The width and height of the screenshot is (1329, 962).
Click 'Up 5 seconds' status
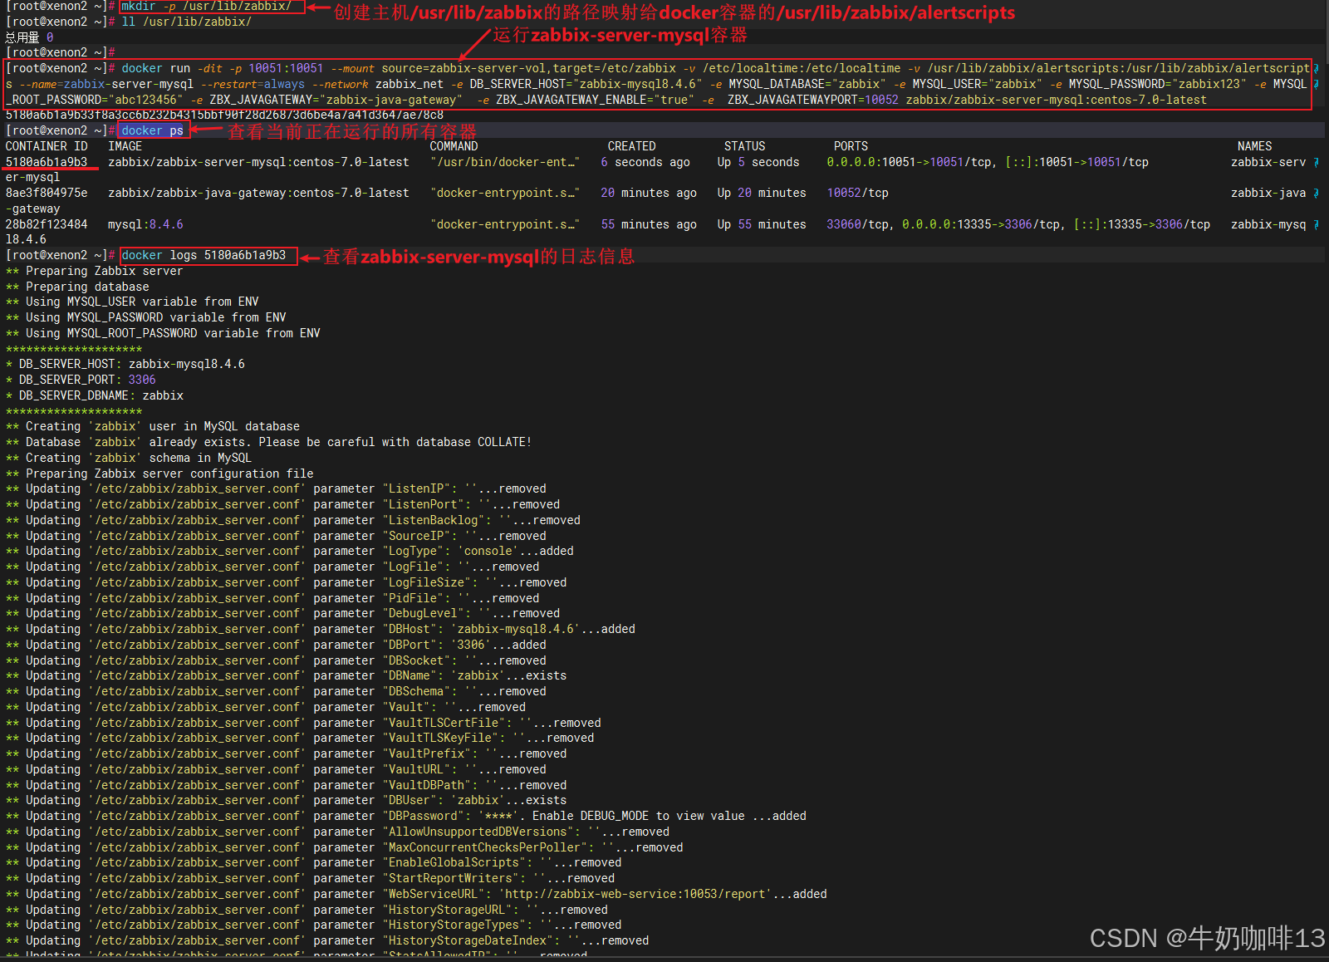(x=758, y=162)
